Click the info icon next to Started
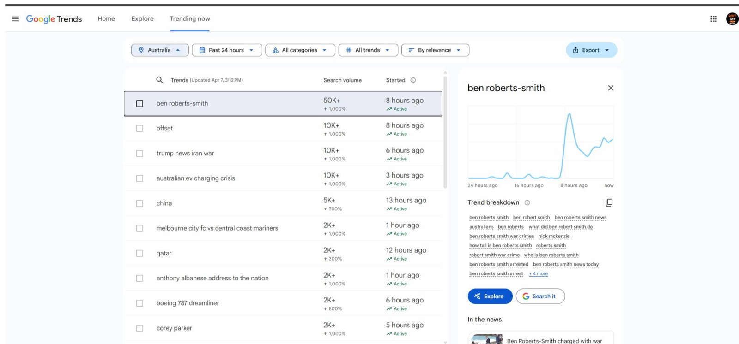739x344 pixels. pyautogui.click(x=413, y=80)
